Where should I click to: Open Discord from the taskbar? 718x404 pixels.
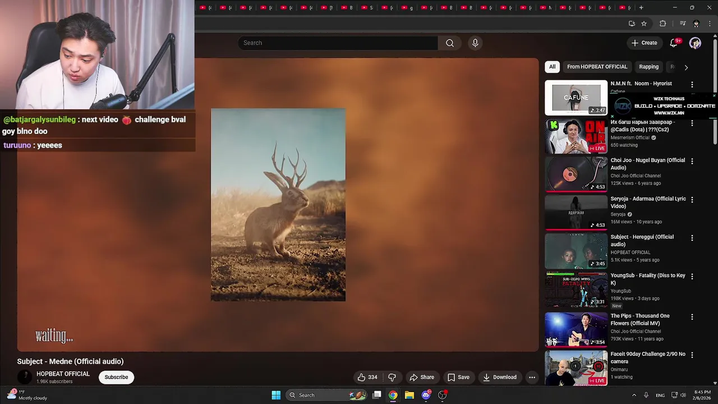click(426, 395)
